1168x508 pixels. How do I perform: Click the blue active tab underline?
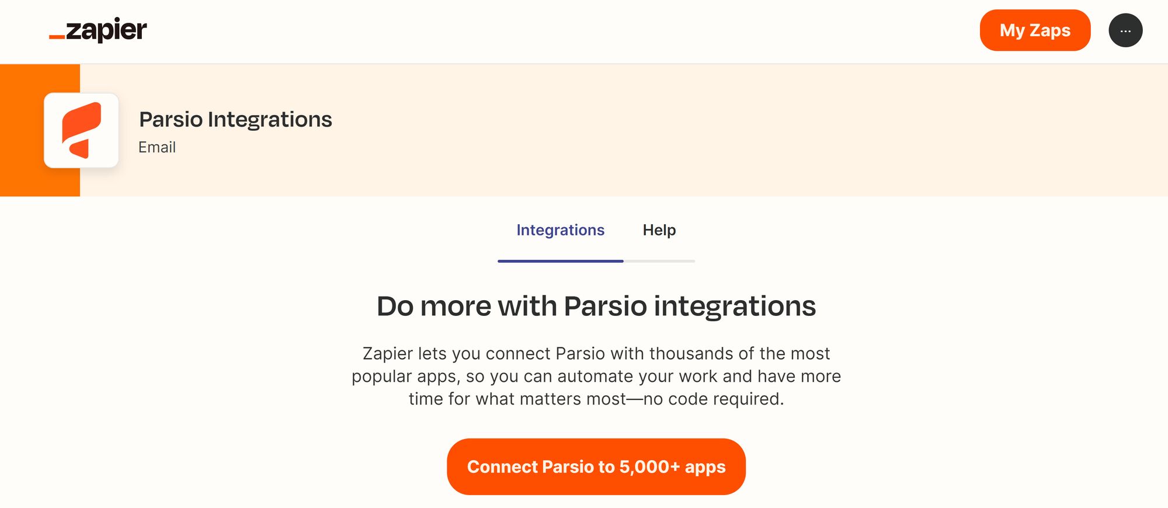(x=560, y=261)
